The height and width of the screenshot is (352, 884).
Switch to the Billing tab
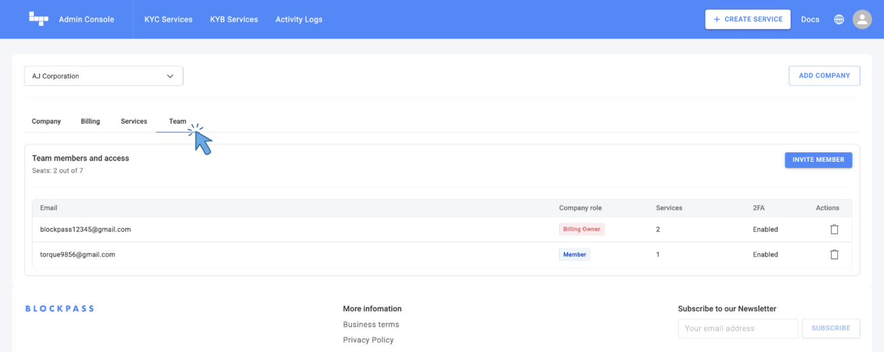[90, 121]
